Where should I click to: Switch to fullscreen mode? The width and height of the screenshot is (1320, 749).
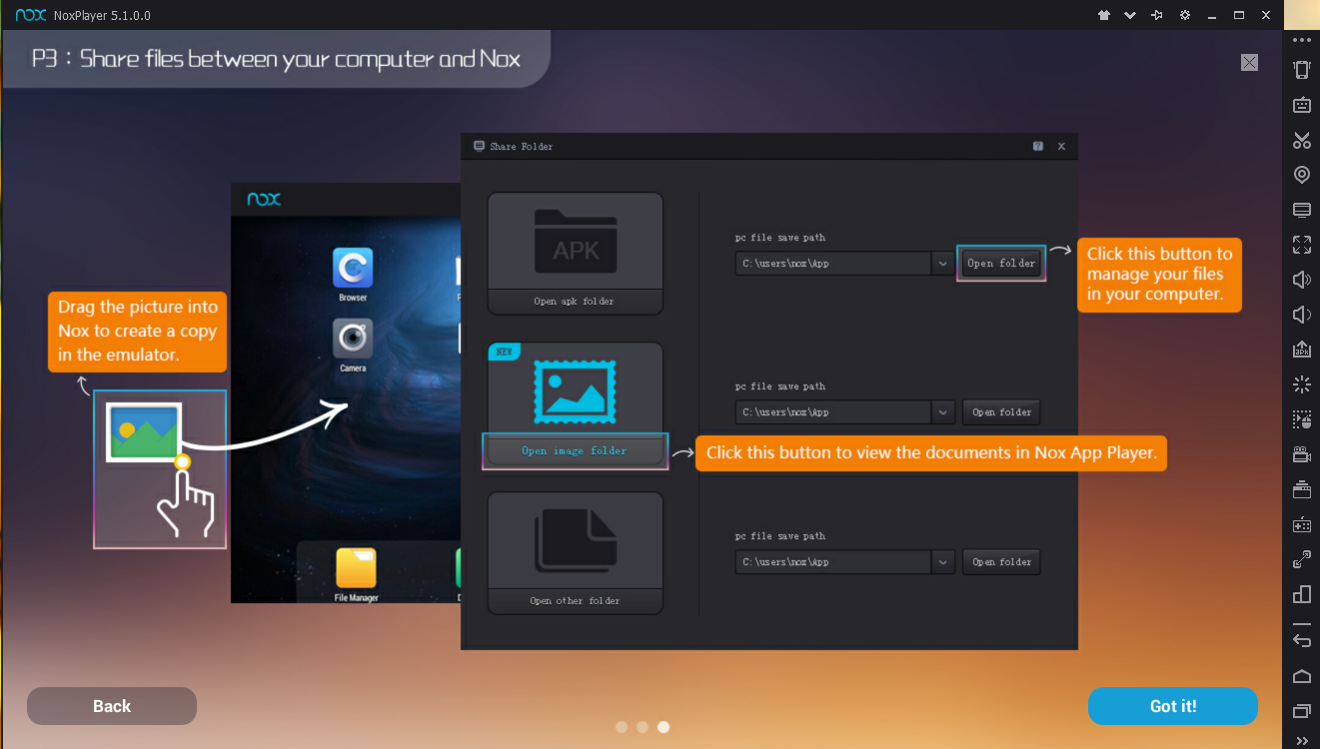tap(1302, 245)
